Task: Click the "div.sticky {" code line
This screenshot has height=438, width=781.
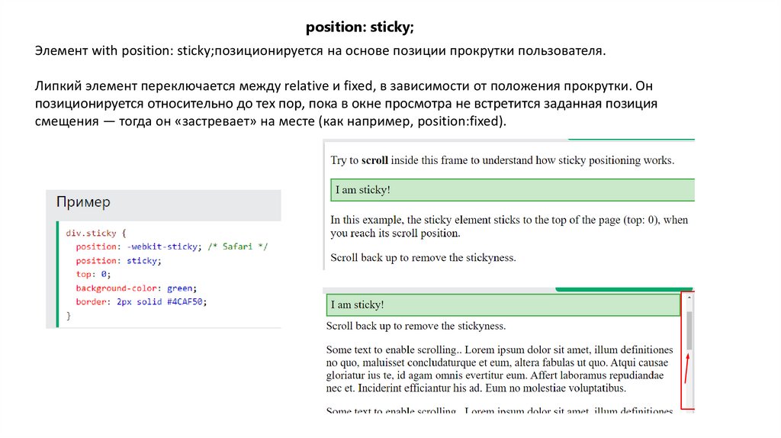Action: point(95,233)
